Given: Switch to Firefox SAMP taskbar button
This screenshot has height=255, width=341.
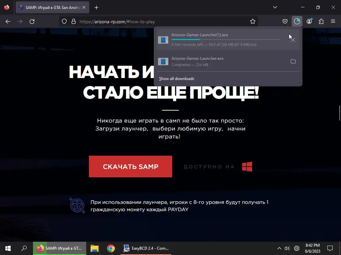Looking at the screenshot, I should tap(60, 248).
